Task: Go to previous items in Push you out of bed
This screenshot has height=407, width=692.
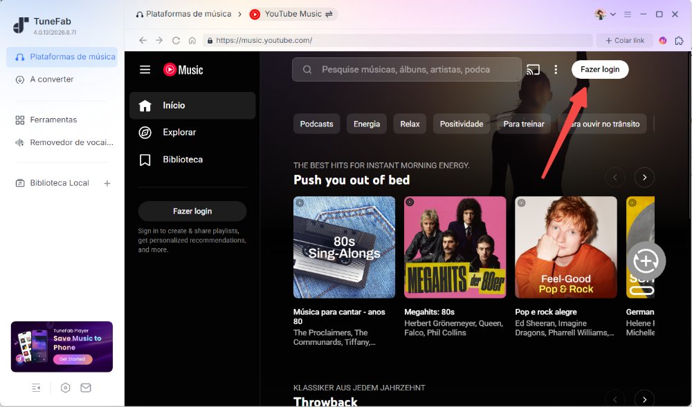Action: [x=615, y=178]
